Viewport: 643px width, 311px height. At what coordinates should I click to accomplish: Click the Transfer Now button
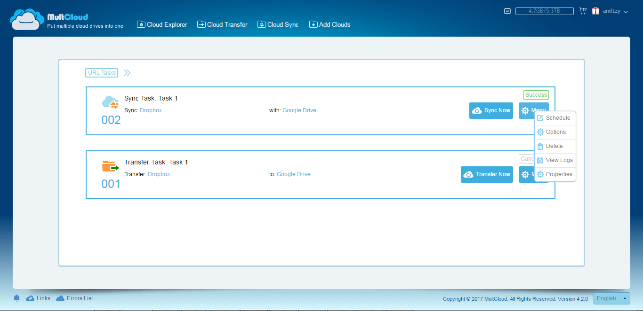click(487, 174)
